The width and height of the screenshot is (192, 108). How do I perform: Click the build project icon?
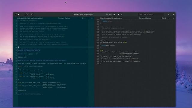[114, 14]
